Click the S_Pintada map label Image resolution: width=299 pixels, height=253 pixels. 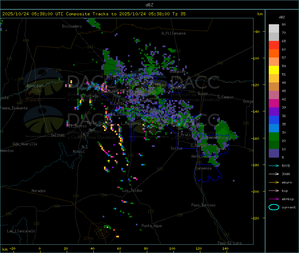(x=89, y=96)
